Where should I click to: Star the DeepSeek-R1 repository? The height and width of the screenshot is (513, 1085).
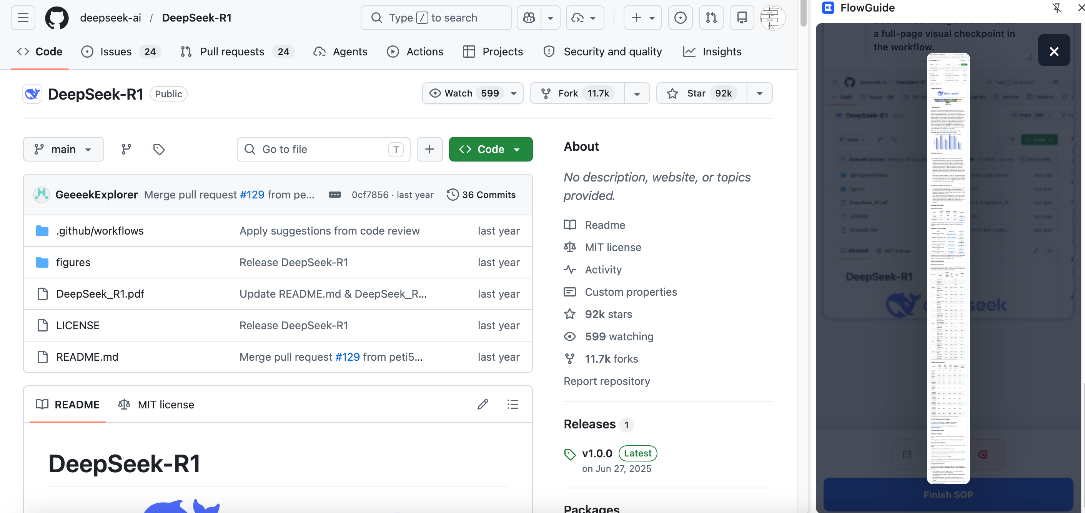701,93
